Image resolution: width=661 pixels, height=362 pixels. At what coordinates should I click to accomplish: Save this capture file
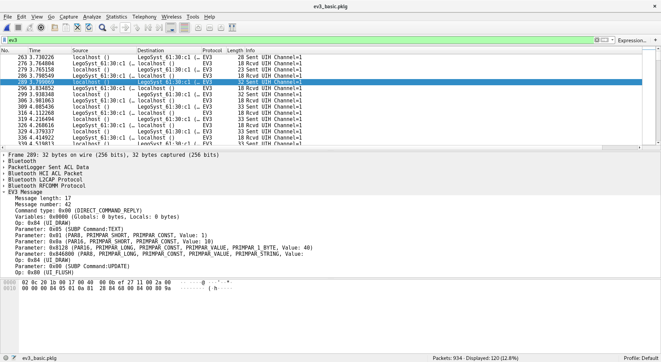tap(66, 28)
